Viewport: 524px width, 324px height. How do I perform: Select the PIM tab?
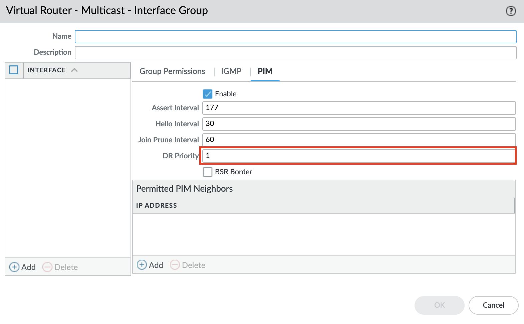click(x=265, y=71)
